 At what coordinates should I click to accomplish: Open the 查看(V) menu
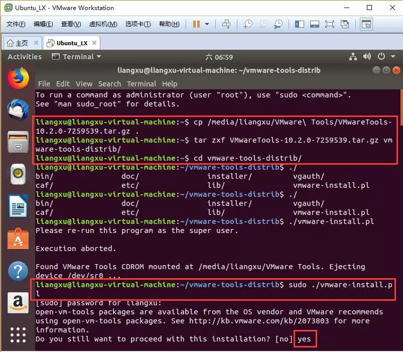tap(71, 24)
